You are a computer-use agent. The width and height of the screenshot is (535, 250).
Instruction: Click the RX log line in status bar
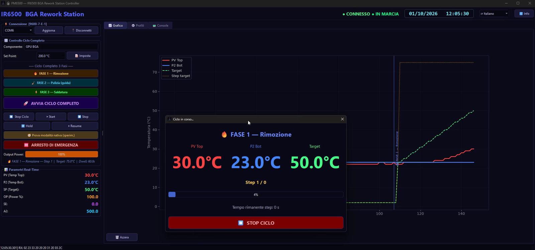click(x=31, y=248)
